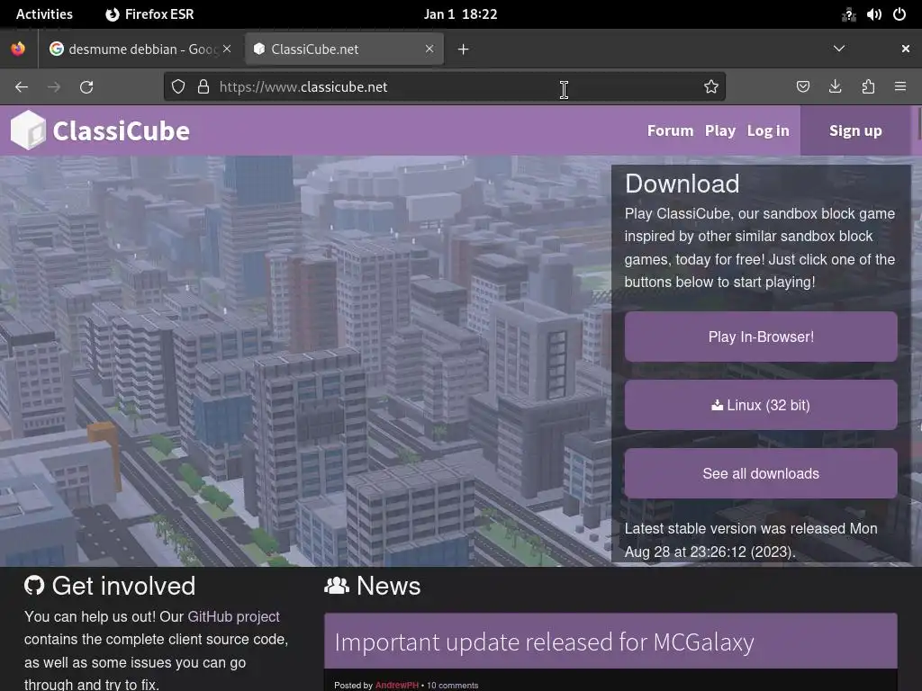Click the ClassiCube site title text
This screenshot has width=922, height=691.
click(122, 130)
